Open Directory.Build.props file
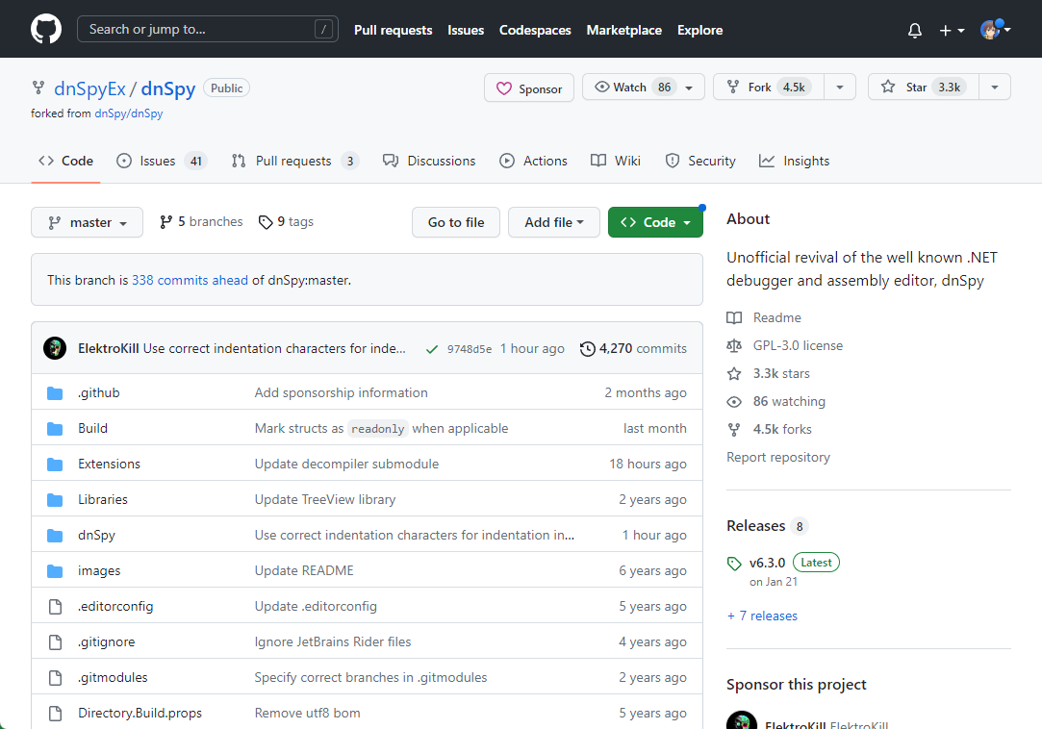1042x729 pixels. coord(140,713)
